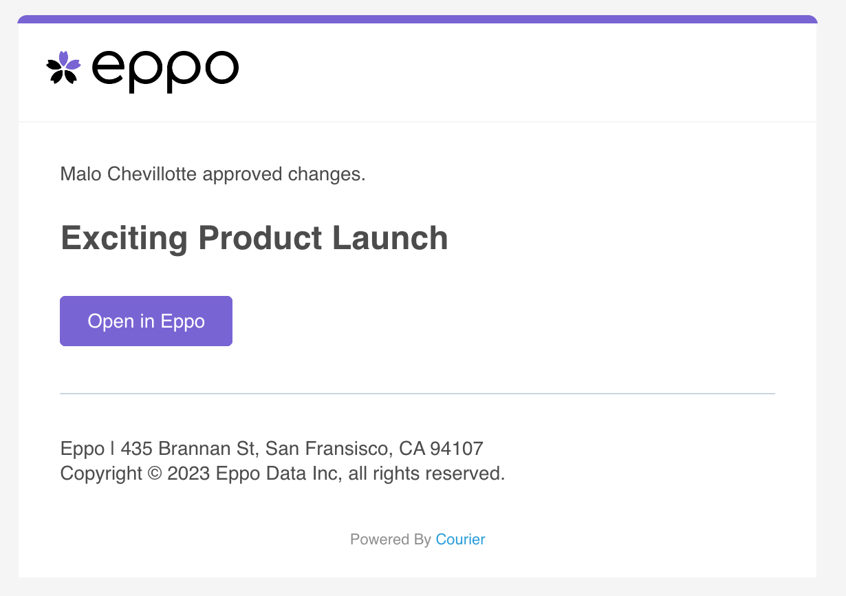Click the year 2023 in footer
This screenshot has width=846, height=596.
click(x=188, y=474)
